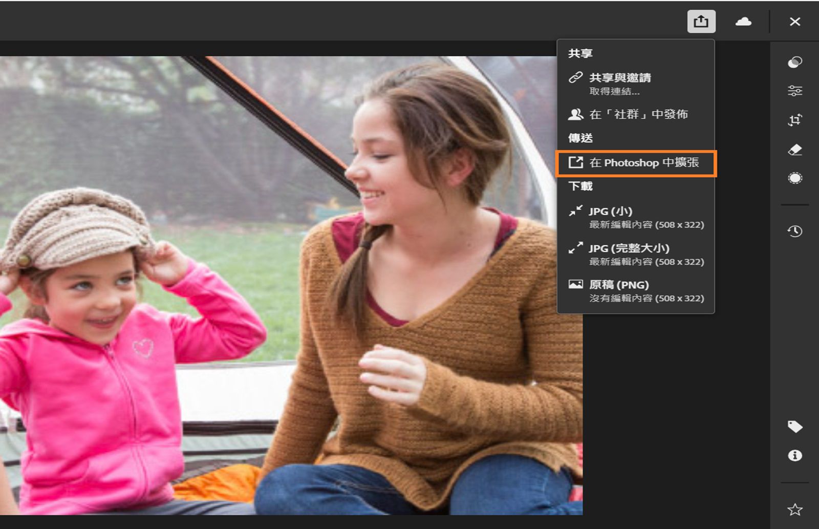Select the Healing brush tool

[795, 150]
